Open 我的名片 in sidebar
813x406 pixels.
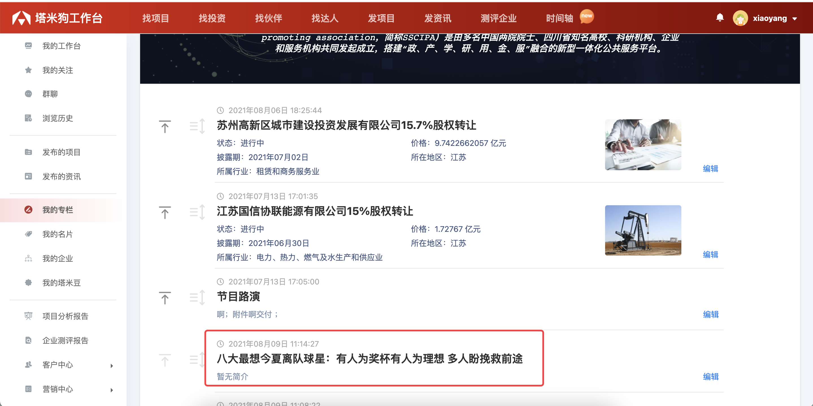click(58, 234)
